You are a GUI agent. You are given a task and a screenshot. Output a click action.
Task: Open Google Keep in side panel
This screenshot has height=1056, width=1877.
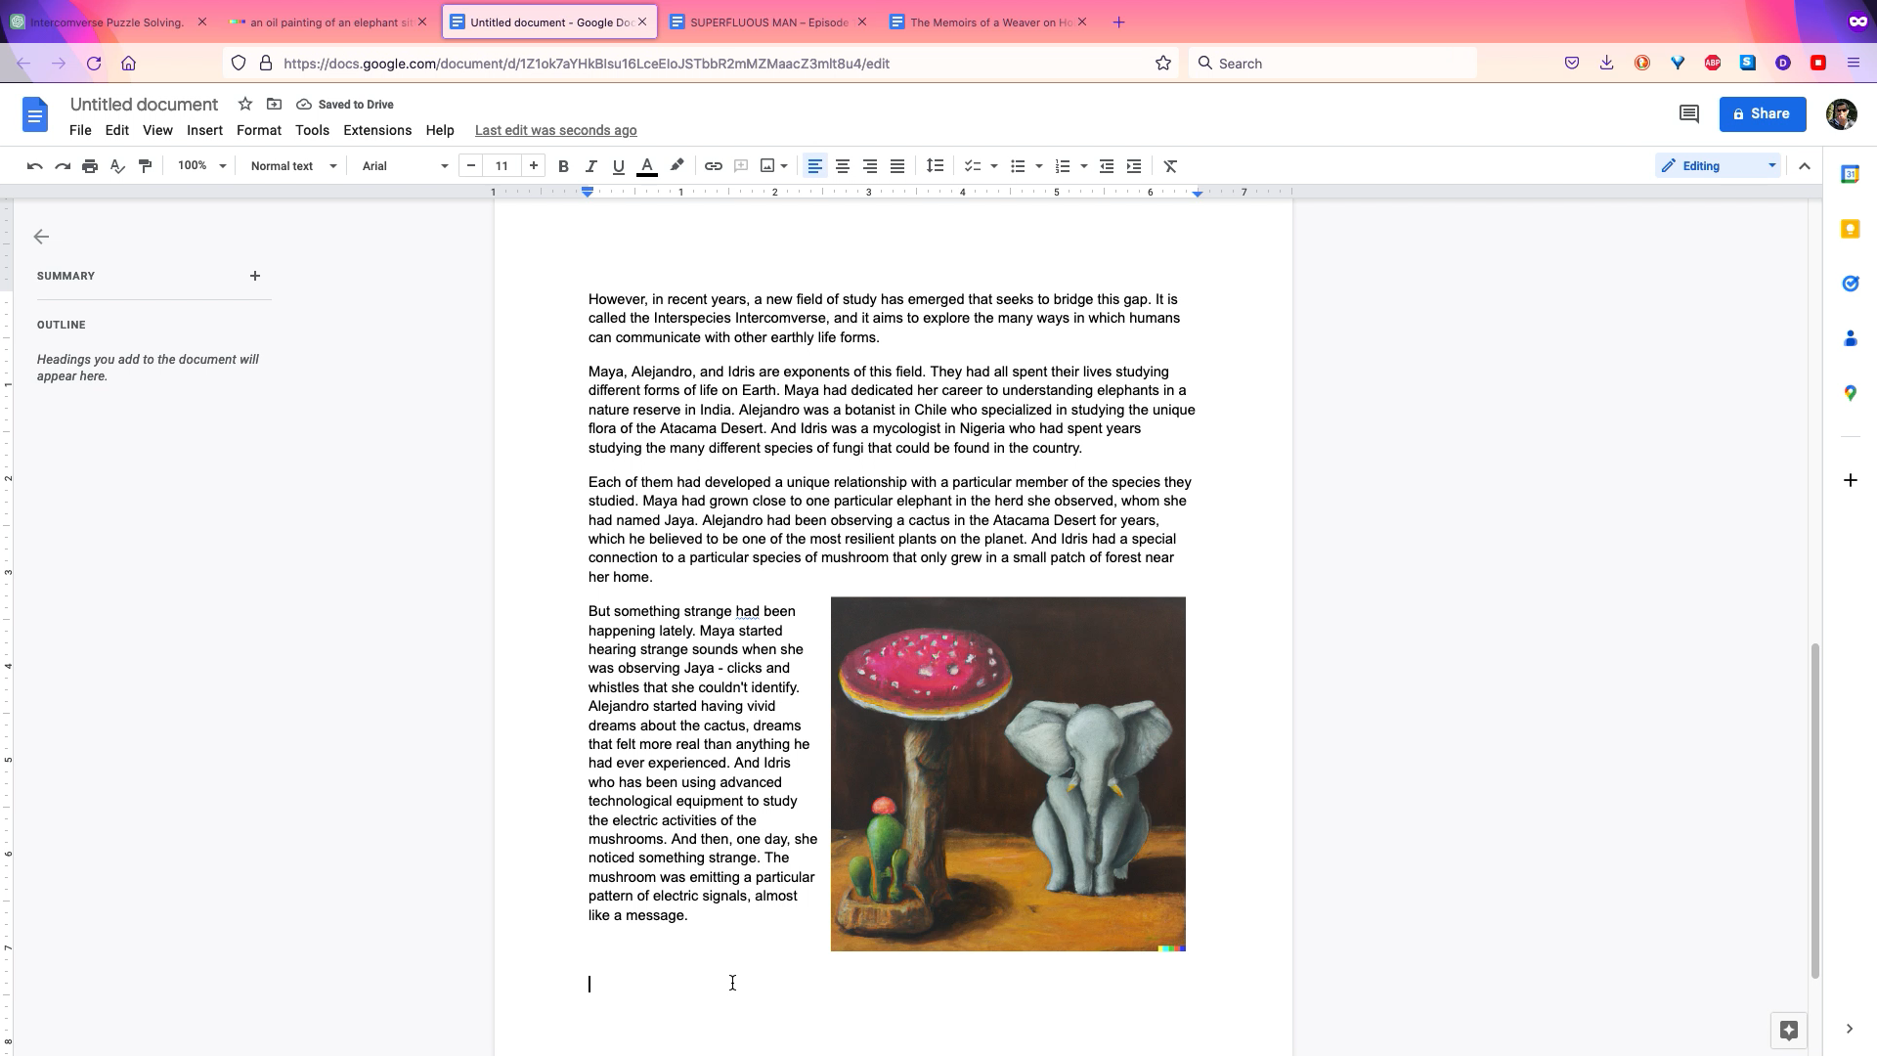coord(1850,229)
